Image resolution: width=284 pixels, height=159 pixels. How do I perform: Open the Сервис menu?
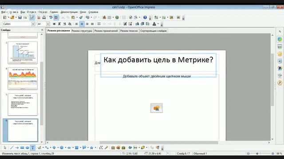pos(54,12)
